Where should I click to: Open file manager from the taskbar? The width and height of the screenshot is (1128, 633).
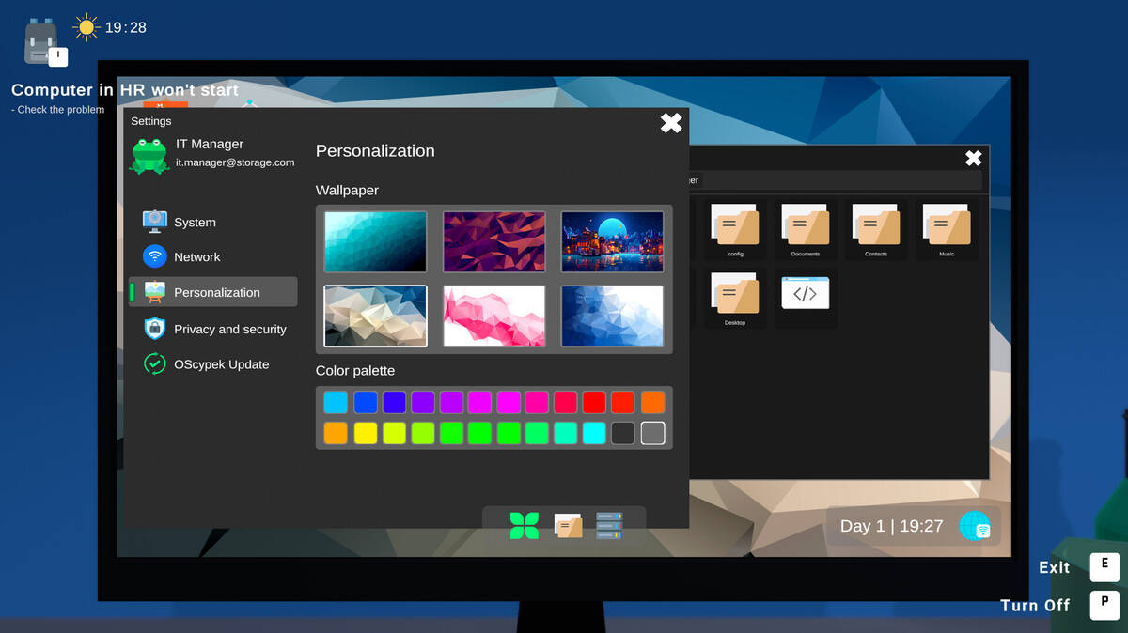[x=568, y=525]
